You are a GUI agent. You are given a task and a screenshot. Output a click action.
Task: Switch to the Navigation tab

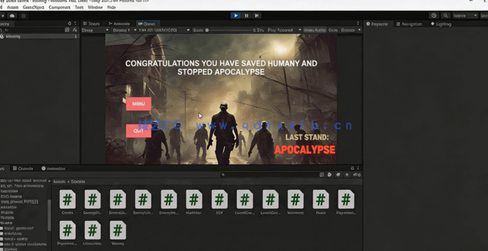point(409,24)
